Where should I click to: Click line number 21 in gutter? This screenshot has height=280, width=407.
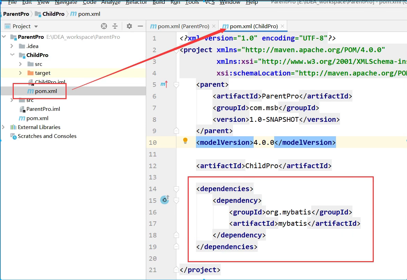(x=153, y=270)
